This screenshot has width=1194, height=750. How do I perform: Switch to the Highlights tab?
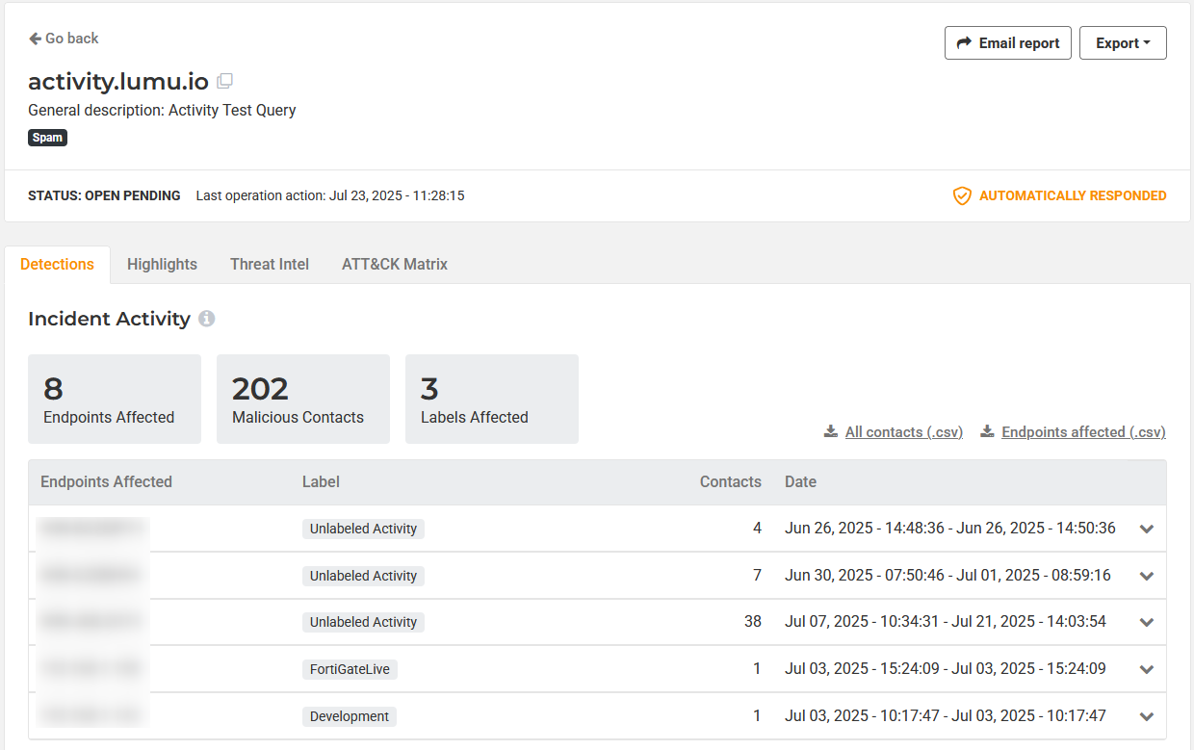coord(162,264)
